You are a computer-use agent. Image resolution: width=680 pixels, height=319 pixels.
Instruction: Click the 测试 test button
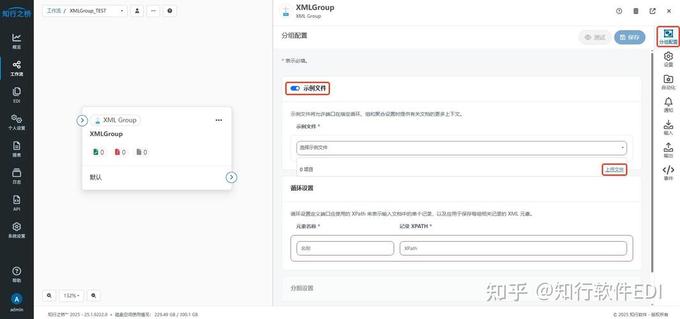[x=595, y=38]
